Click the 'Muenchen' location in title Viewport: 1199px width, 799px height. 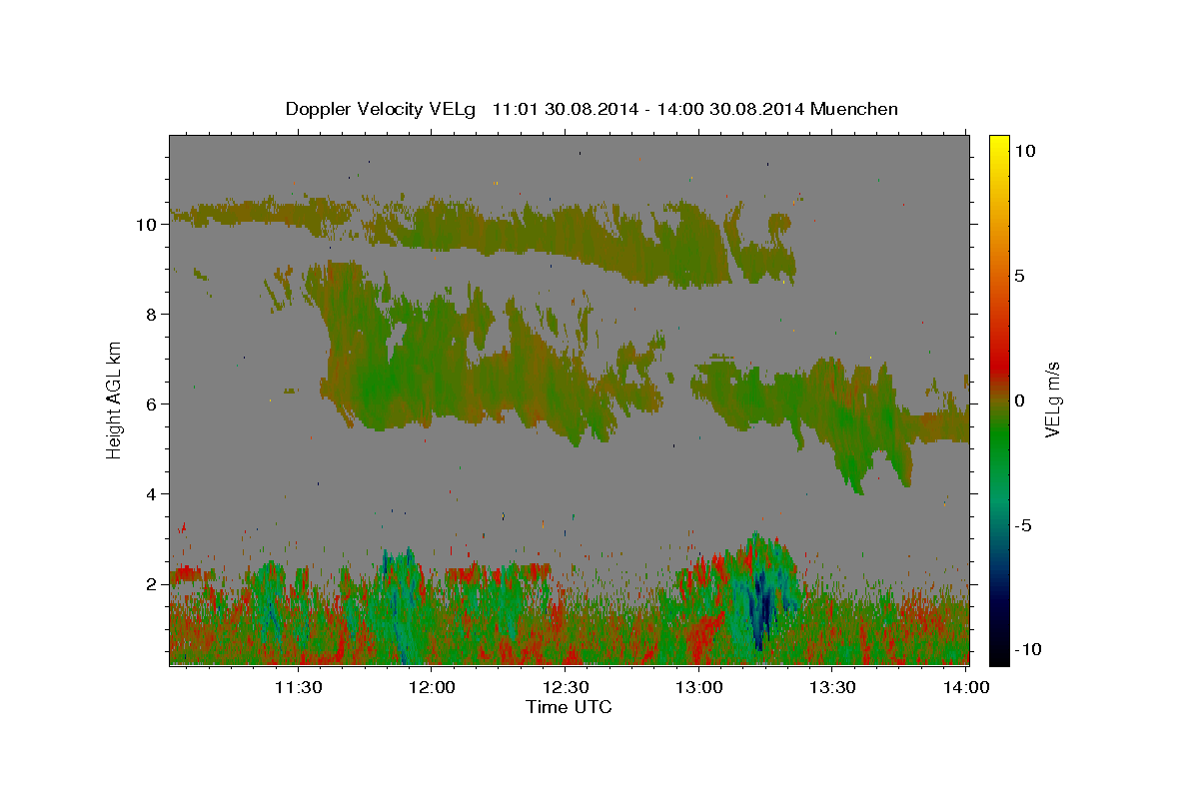coord(854,109)
